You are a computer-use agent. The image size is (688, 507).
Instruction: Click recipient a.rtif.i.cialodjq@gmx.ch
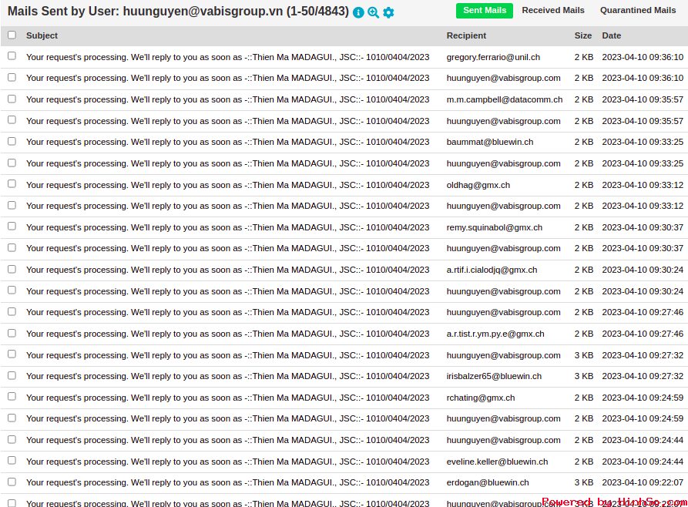(492, 270)
